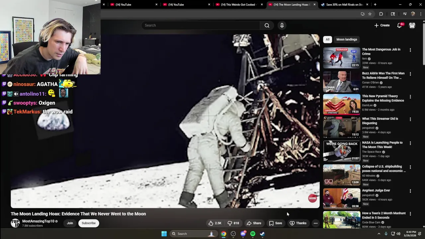Save the video to a playlist
The width and height of the screenshot is (425, 239).
[276, 223]
